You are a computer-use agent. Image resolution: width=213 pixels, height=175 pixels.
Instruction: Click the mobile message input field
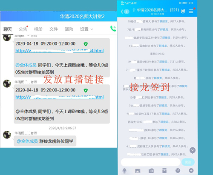[x=150, y=162]
